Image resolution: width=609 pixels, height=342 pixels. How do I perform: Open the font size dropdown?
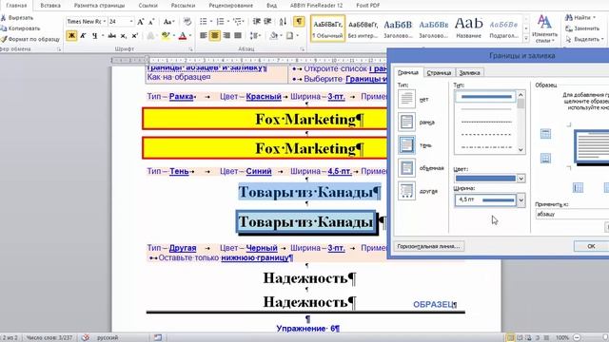(131, 22)
